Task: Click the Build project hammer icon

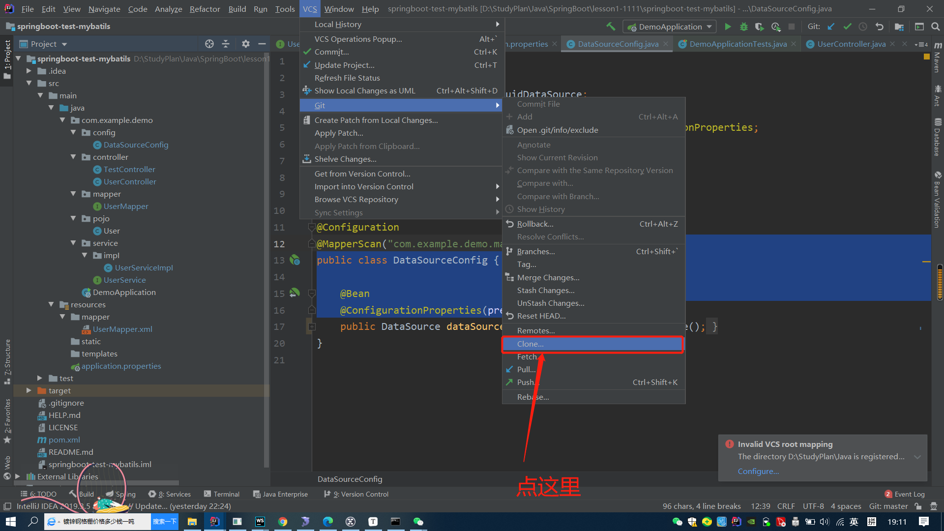Action: click(x=611, y=27)
